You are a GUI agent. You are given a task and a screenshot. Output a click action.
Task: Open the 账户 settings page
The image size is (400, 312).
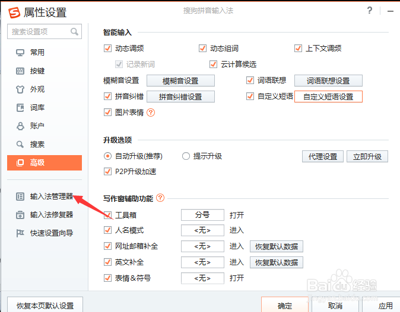(45, 126)
